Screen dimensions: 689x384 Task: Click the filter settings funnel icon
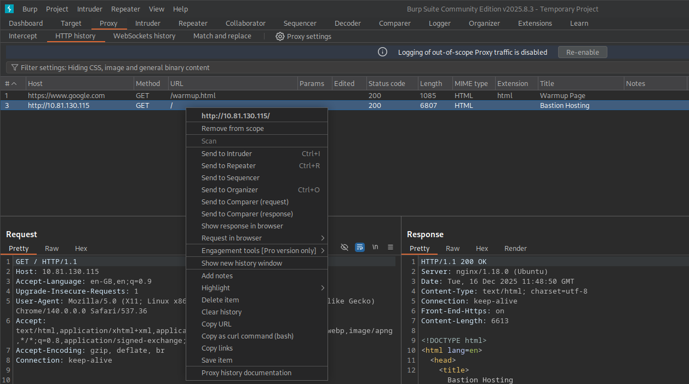(x=14, y=67)
